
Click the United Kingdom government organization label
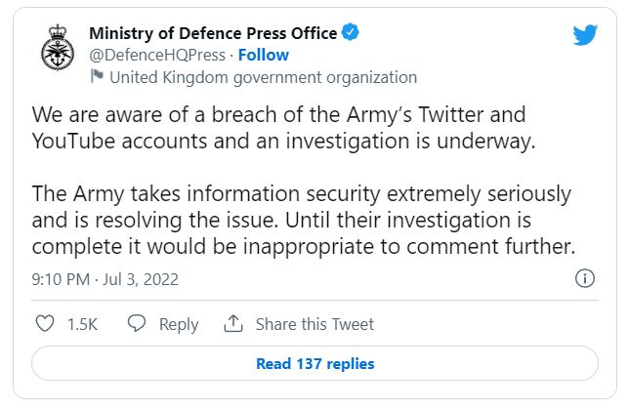tap(263, 77)
